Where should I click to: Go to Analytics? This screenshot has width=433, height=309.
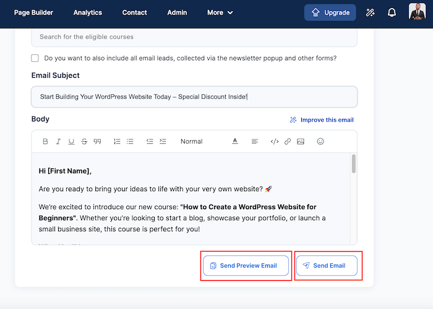click(x=88, y=13)
